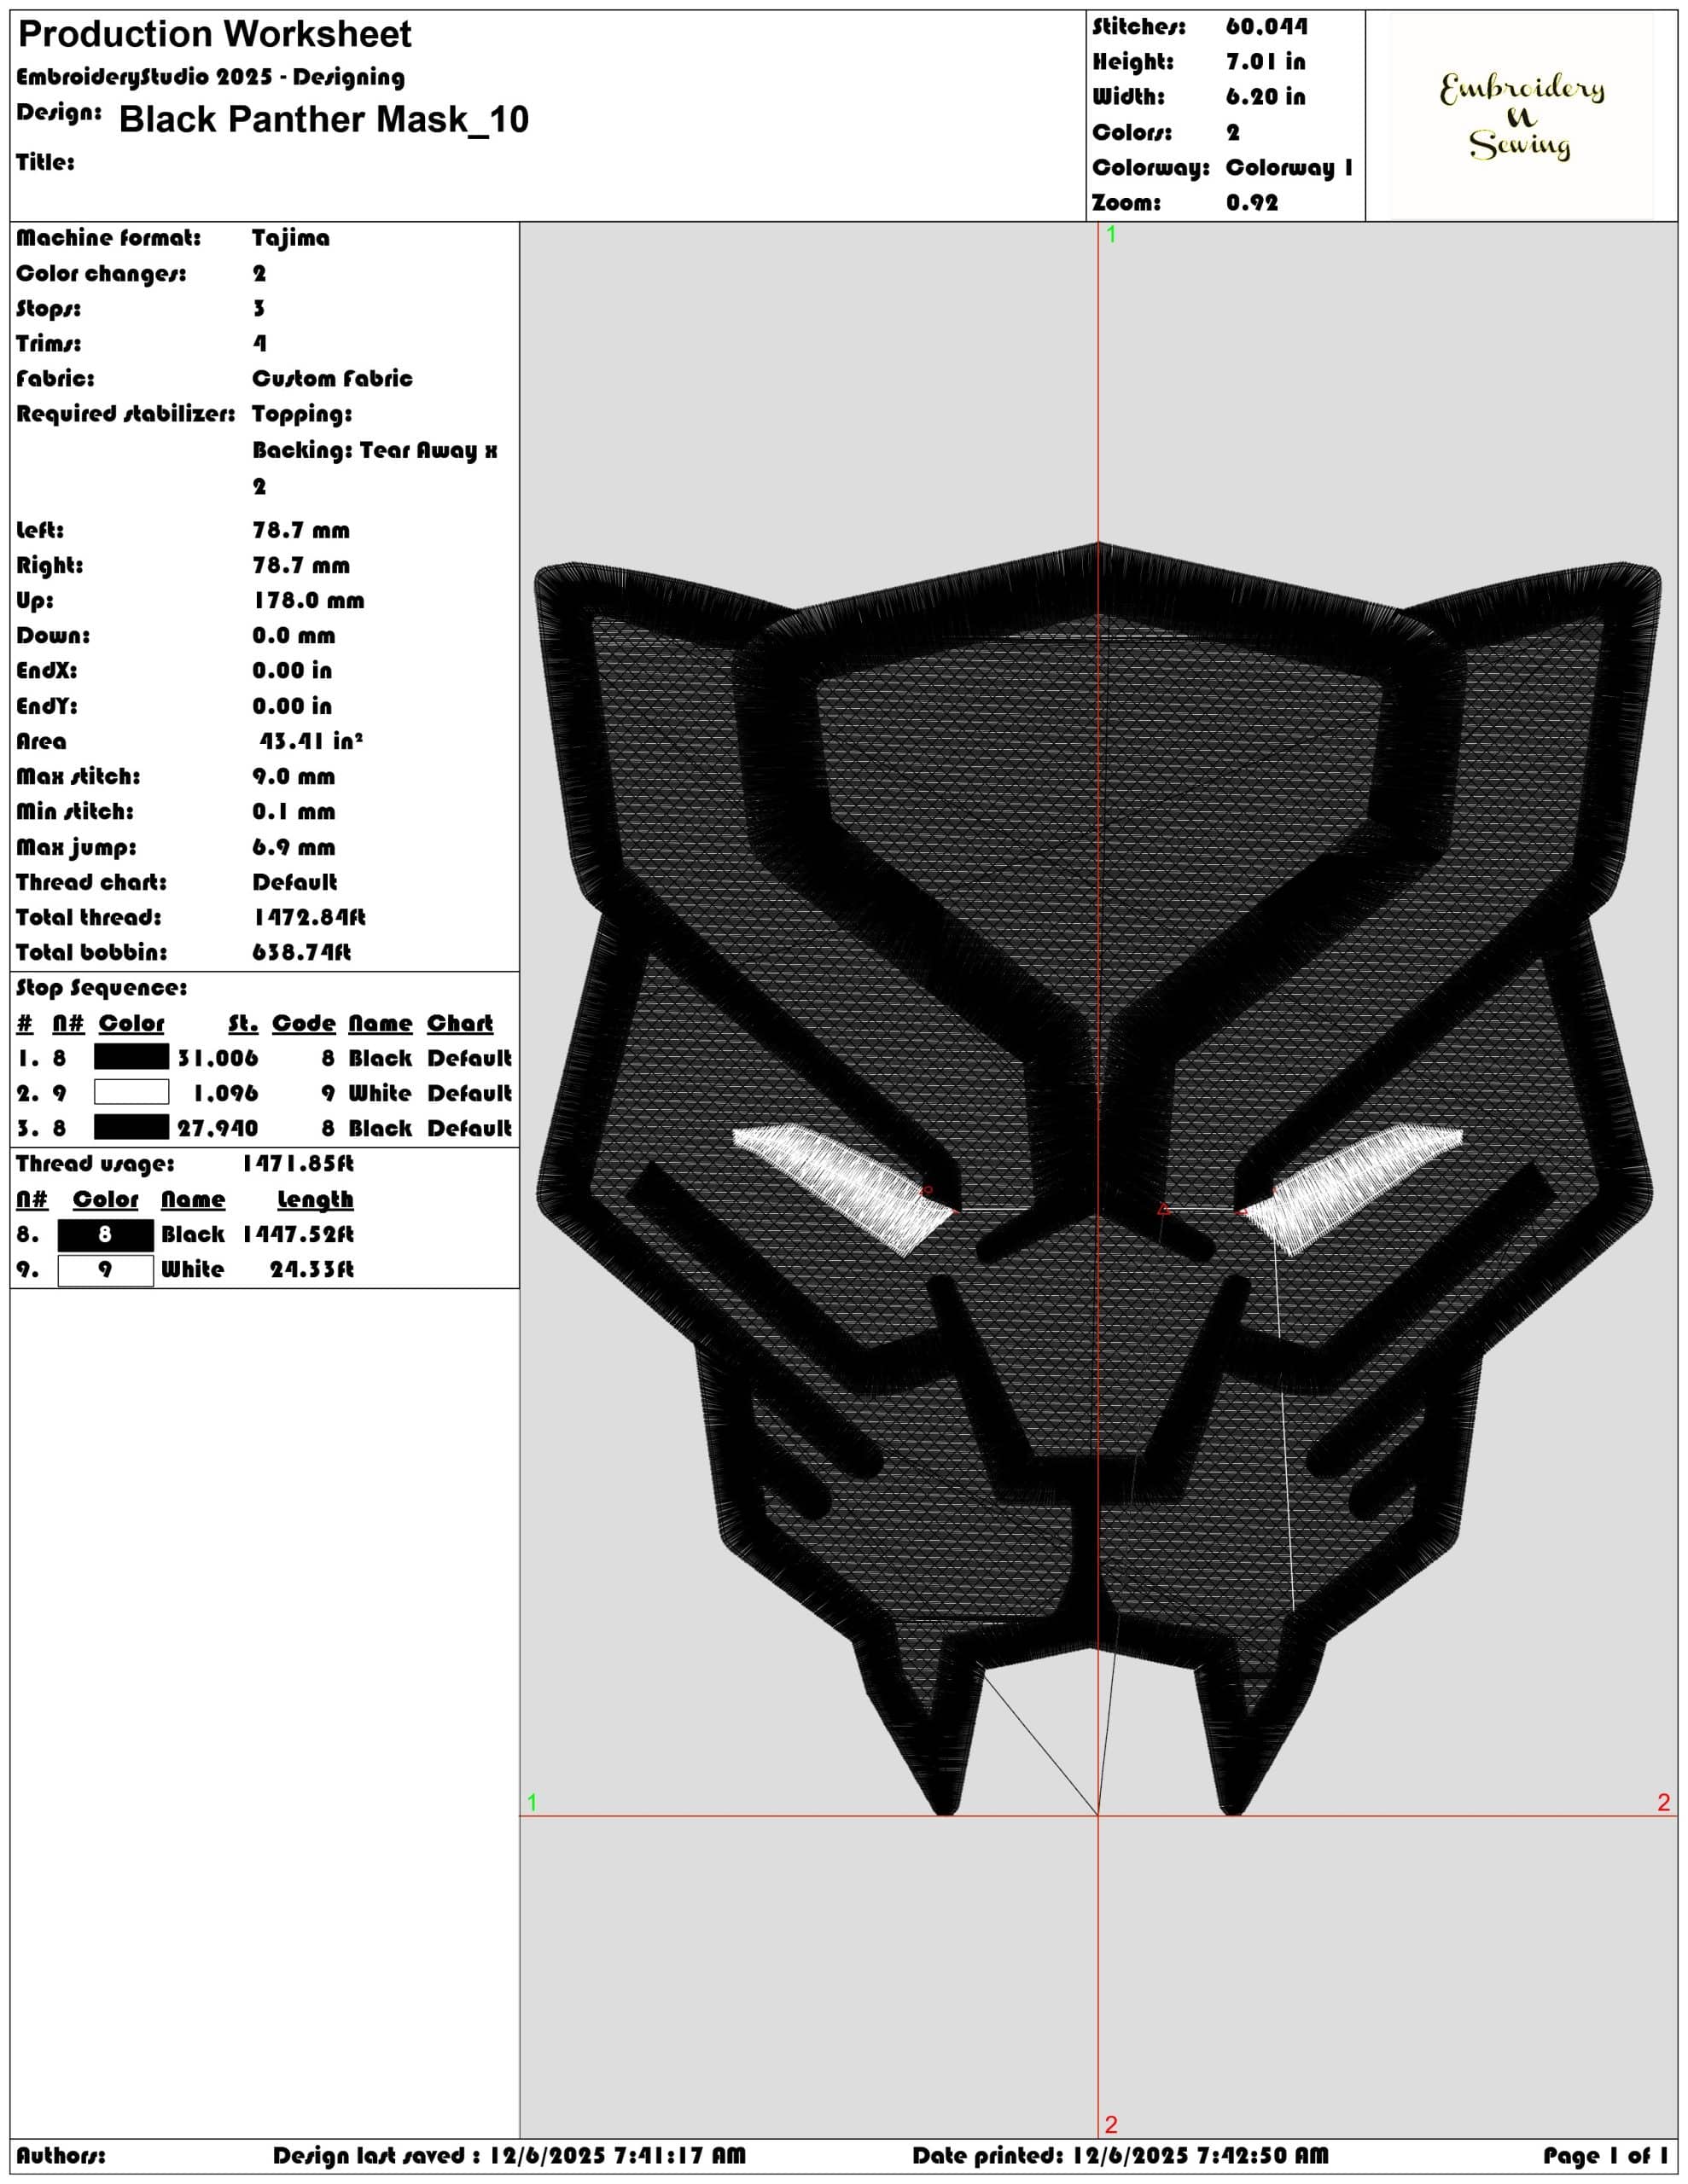Click the "Page 1 of 1" indicator
The height and width of the screenshot is (2184, 1688).
(x=1605, y=2155)
